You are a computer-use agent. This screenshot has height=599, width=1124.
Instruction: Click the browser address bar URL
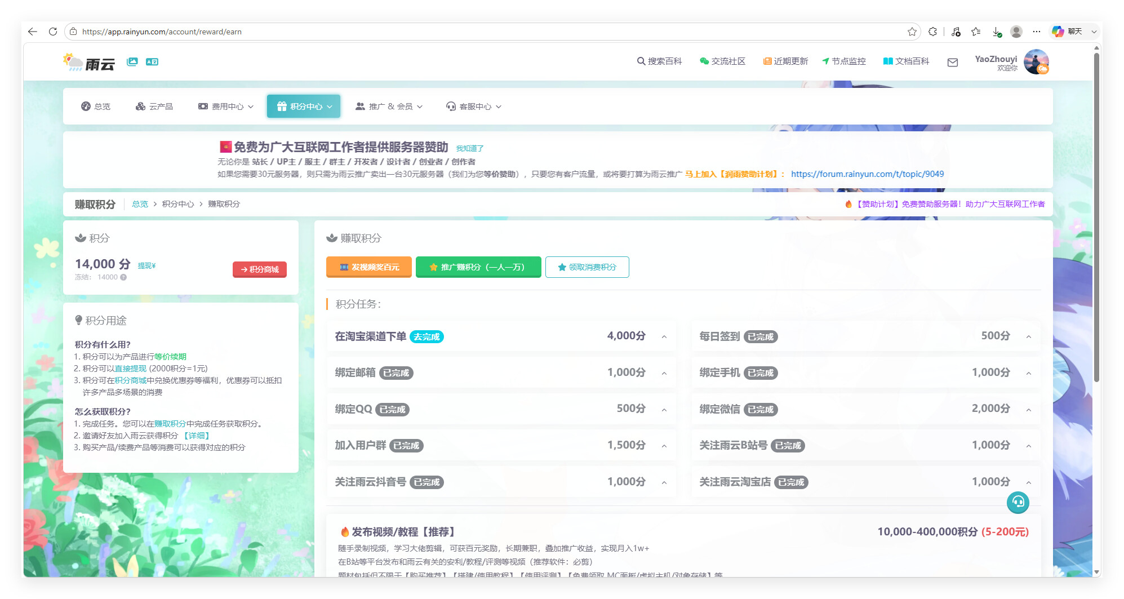tap(162, 32)
